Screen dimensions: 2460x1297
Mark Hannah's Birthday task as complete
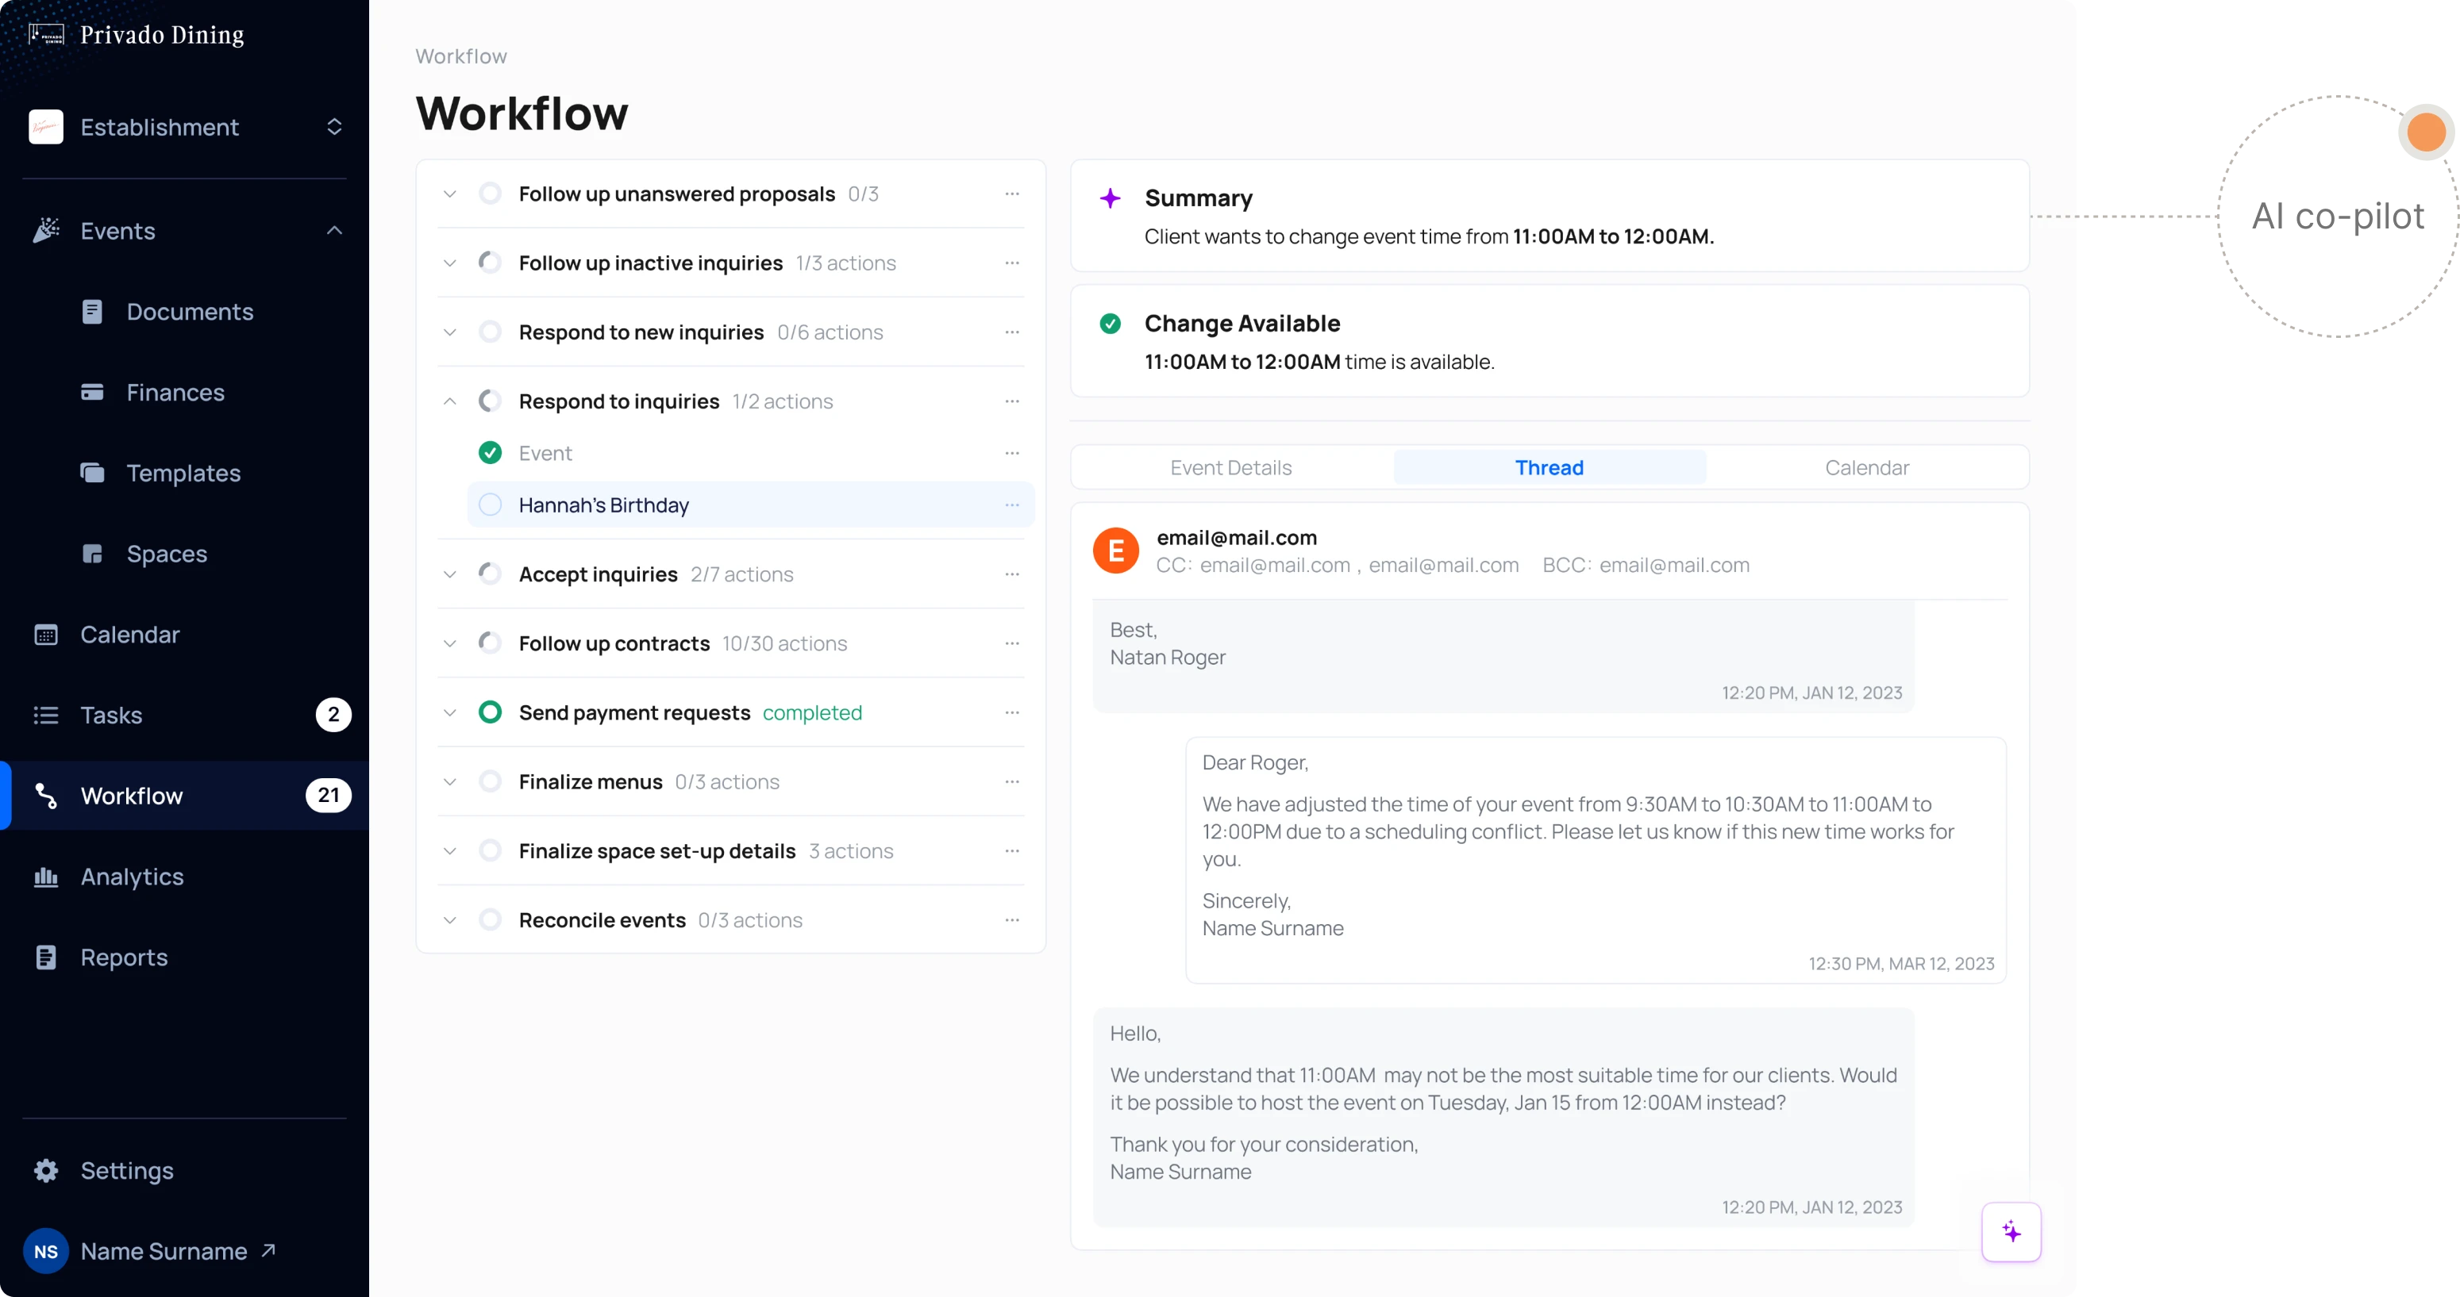(491, 505)
